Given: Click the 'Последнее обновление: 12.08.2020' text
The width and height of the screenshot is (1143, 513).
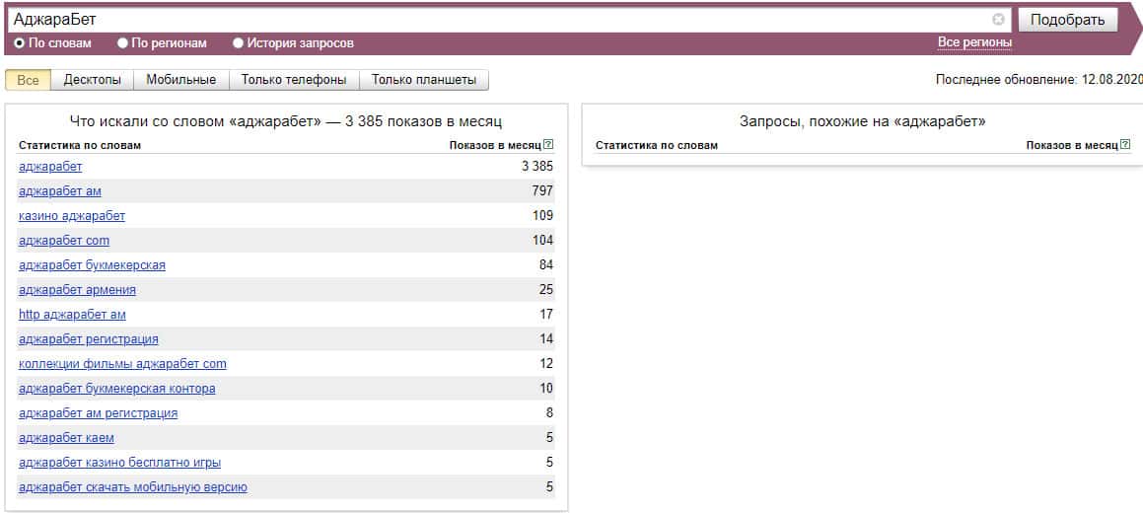Looking at the screenshot, I should [1039, 80].
